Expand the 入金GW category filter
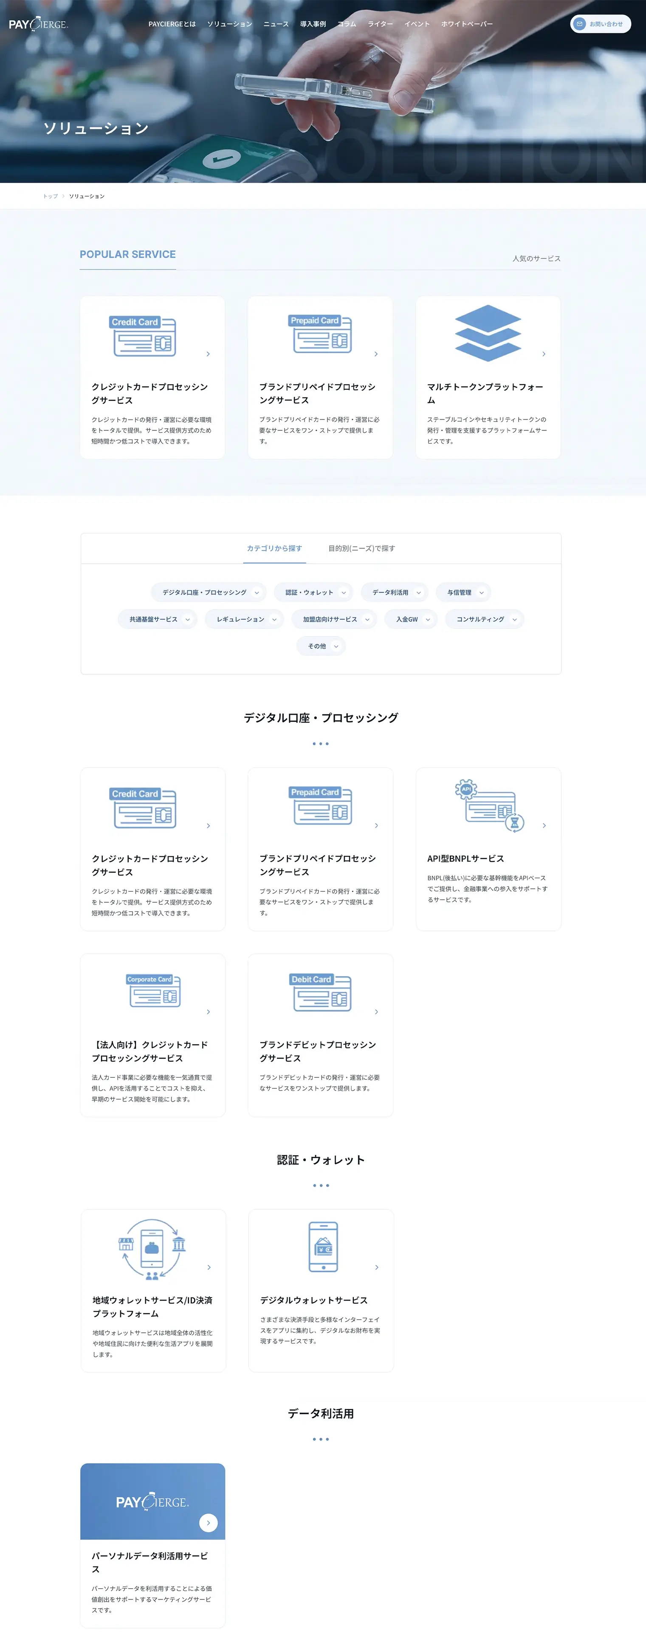 click(x=411, y=619)
